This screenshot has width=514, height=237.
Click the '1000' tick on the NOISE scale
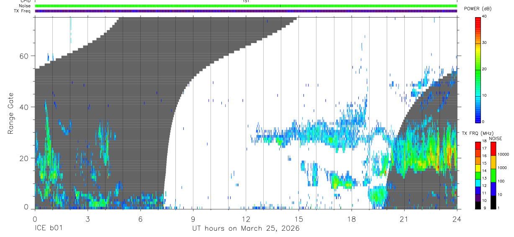(503, 168)
